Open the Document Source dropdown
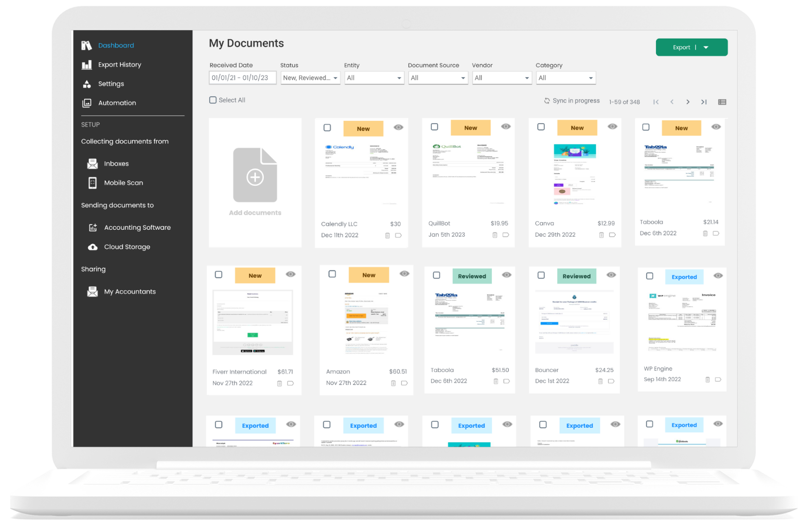Screen dimensions: 806x528 438,78
